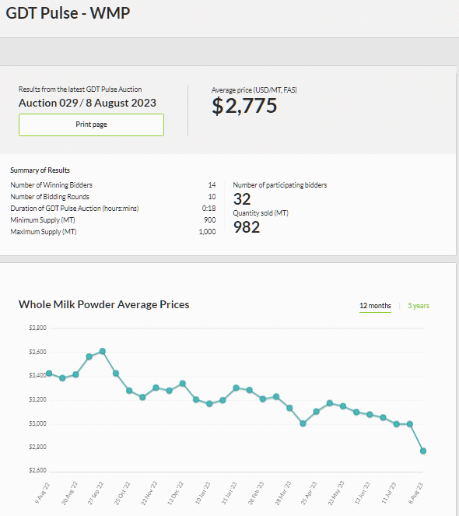
Task: Click the participating bidders count 32
Action: tap(242, 199)
